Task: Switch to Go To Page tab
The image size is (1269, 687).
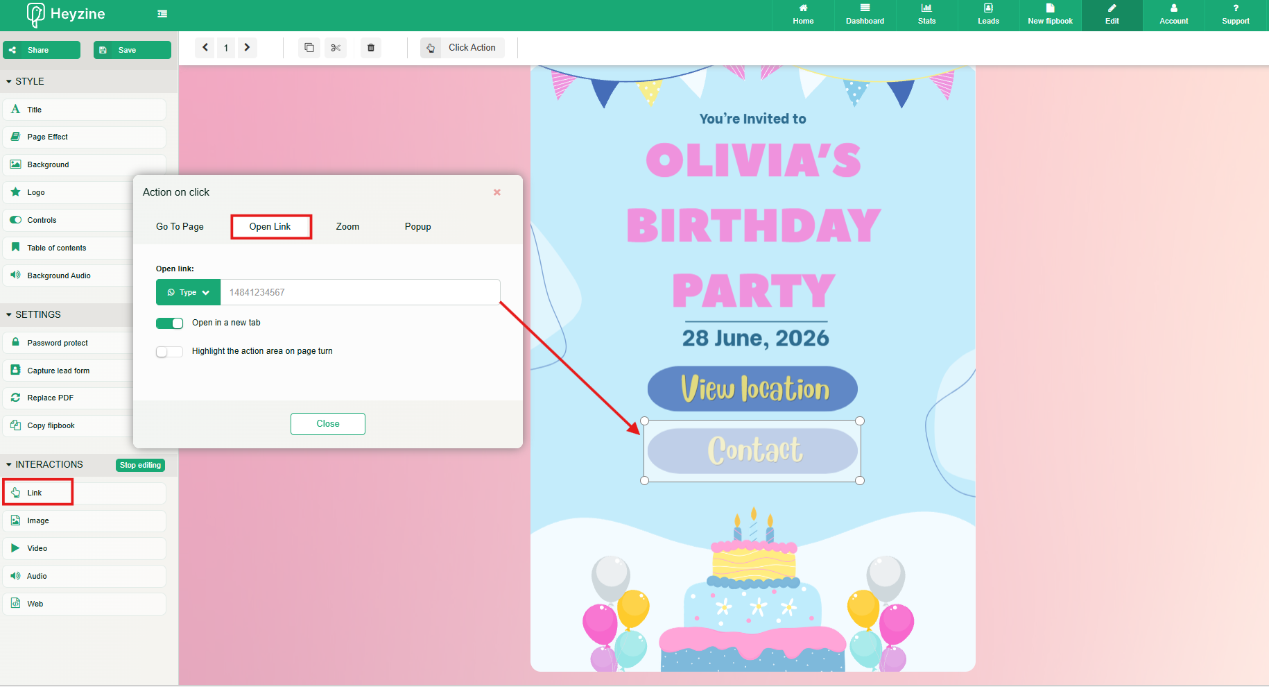Action: point(180,227)
